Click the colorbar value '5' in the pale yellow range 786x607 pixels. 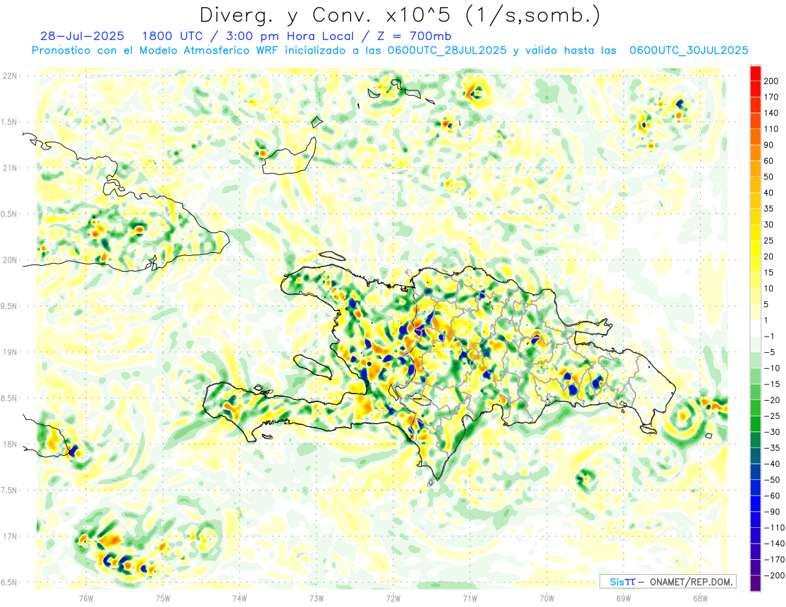pyautogui.click(x=768, y=304)
